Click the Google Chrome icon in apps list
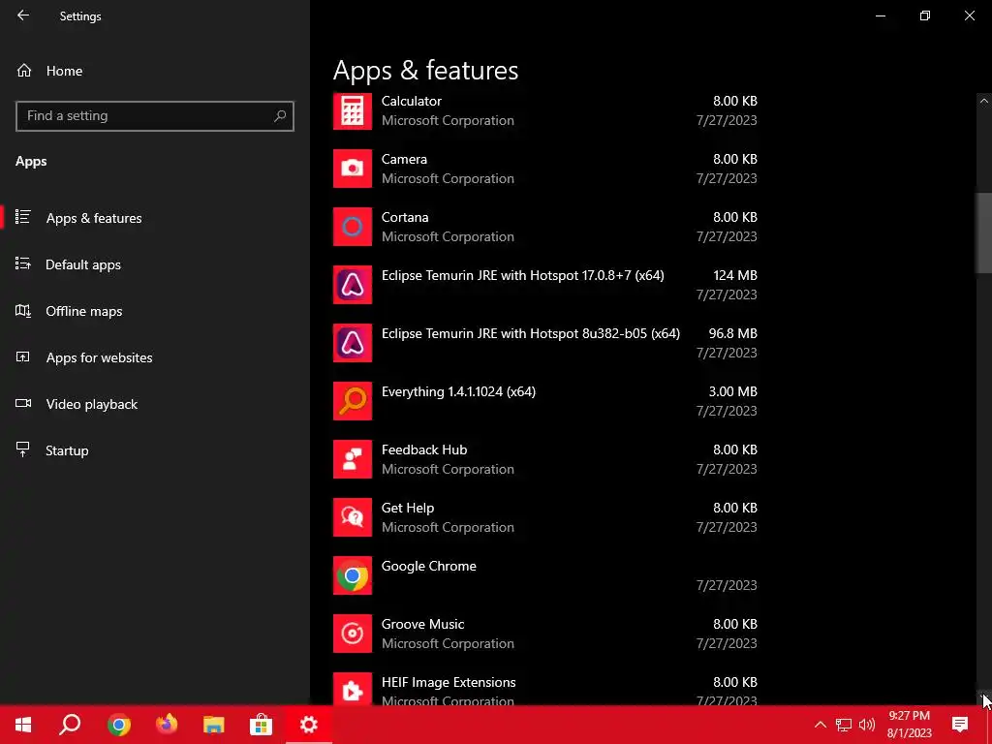 (353, 575)
